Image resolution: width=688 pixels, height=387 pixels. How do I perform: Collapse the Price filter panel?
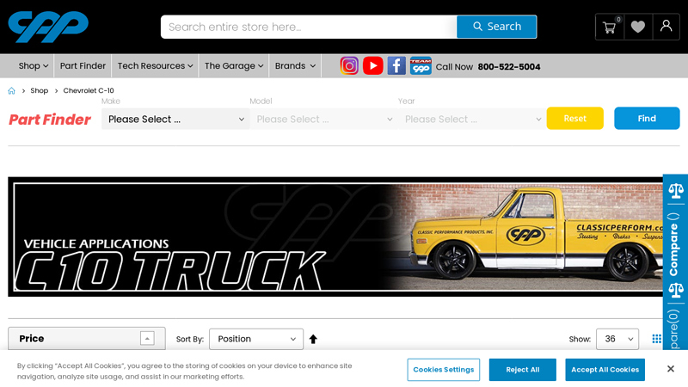[147, 338]
